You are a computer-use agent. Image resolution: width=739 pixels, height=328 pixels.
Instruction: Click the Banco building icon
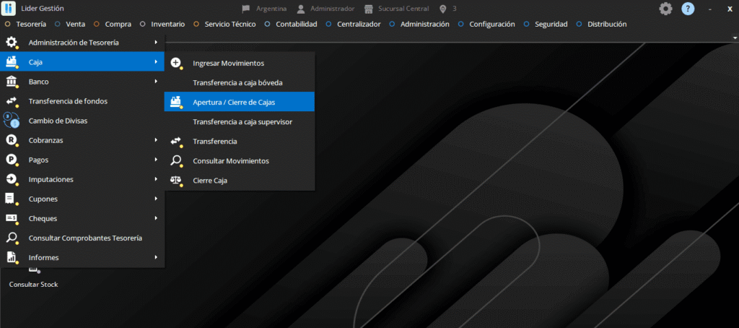[12, 82]
